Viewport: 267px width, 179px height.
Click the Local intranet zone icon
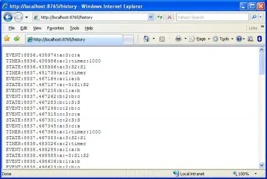tap(176, 174)
